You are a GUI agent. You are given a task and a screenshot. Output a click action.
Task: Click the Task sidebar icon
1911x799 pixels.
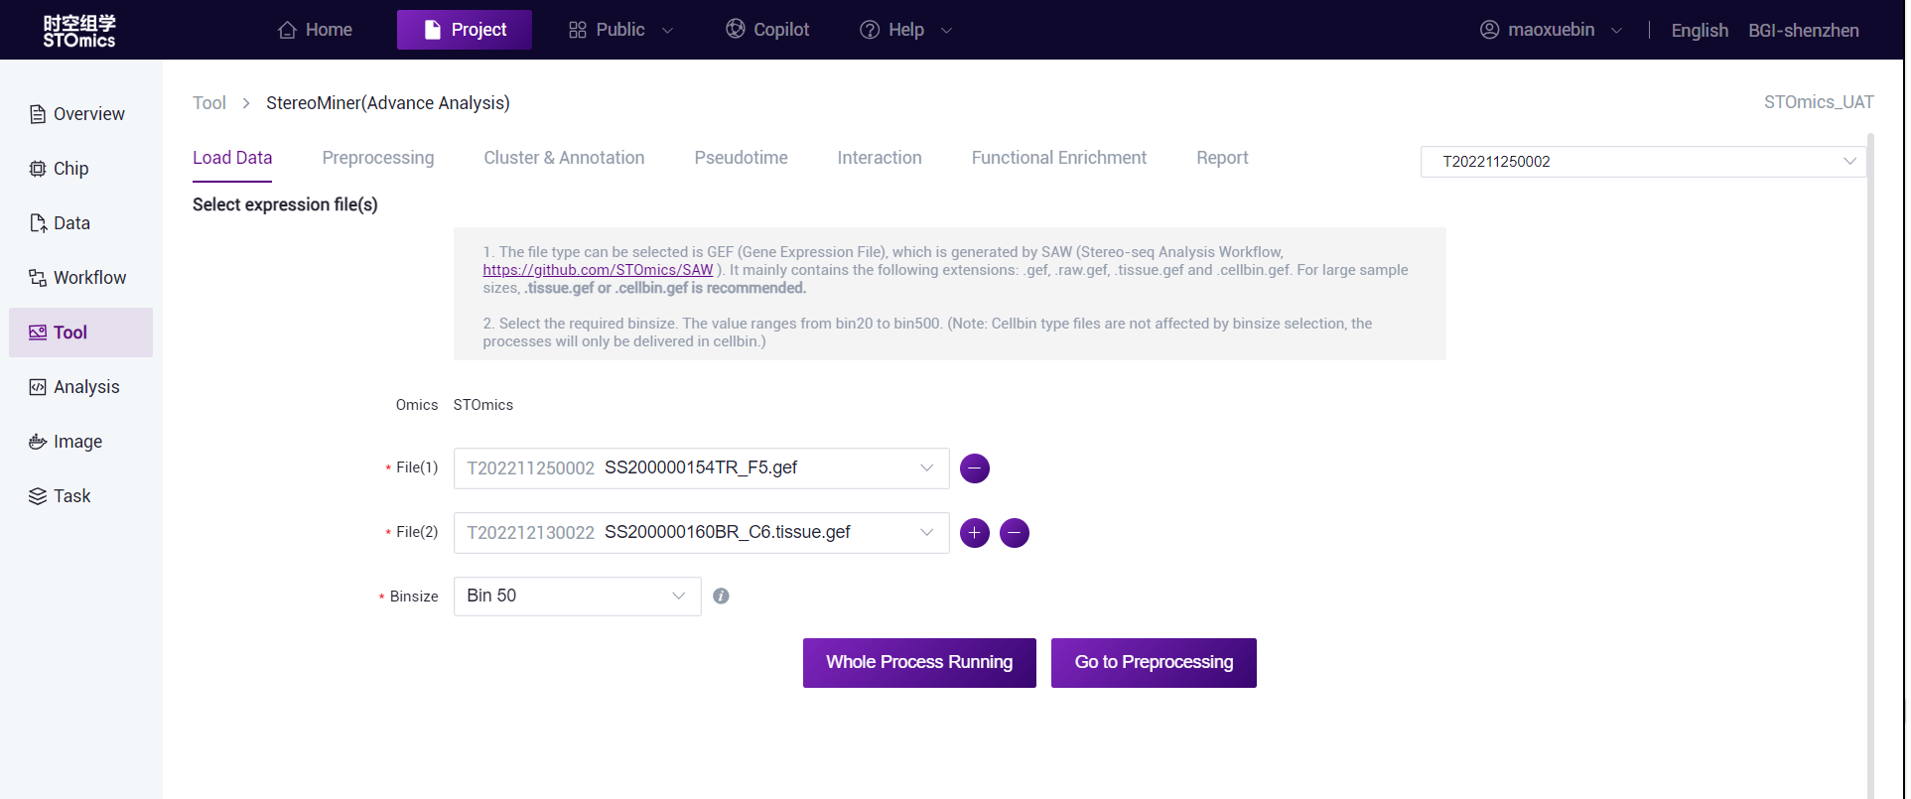click(38, 496)
